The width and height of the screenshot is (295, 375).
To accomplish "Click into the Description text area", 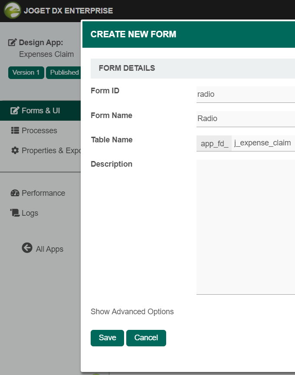I will 246,227.
